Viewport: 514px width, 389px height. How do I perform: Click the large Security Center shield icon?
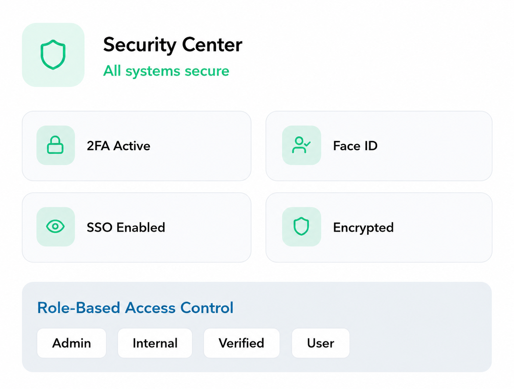click(x=53, y=55)
